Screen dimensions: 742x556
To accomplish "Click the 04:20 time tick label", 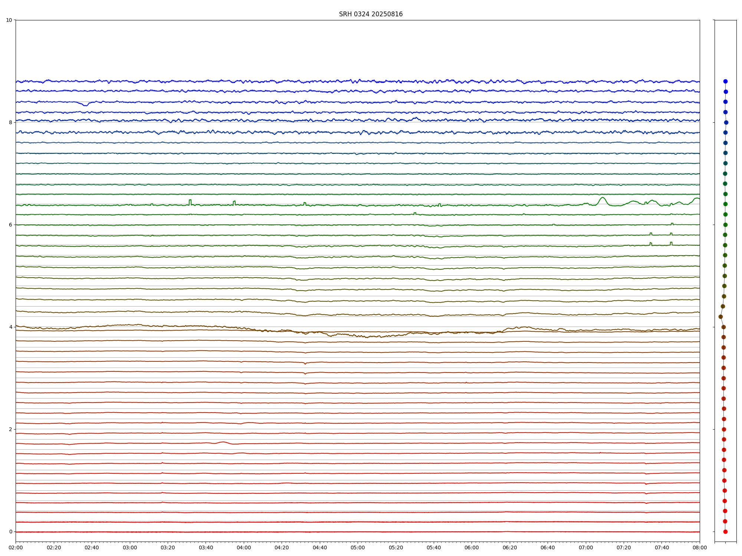I will (x=282, y=547).
